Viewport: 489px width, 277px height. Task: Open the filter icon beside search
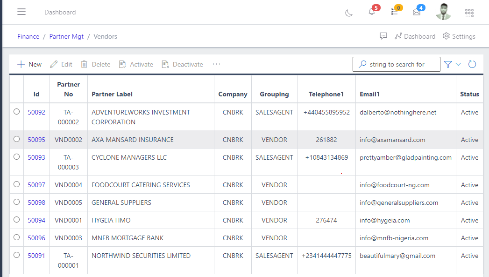tap(447, 64)
